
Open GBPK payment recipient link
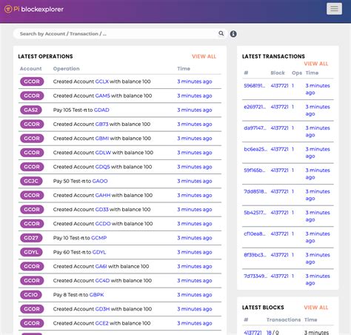pos(96,295)
